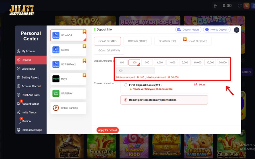Switch to GCash QR (GPYS) channel
The width and height of the screenshot is (255, 159).
[x=109, y=51]
